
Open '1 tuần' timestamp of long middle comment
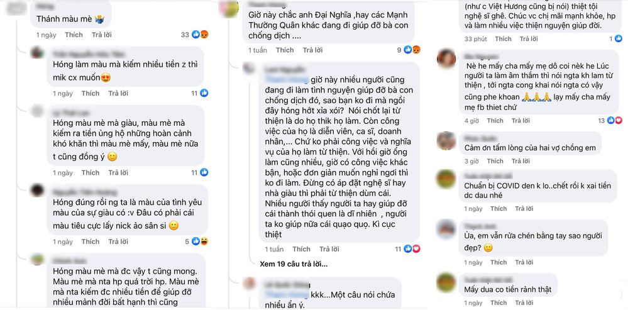pyautogui.click(x=274, y=249)
